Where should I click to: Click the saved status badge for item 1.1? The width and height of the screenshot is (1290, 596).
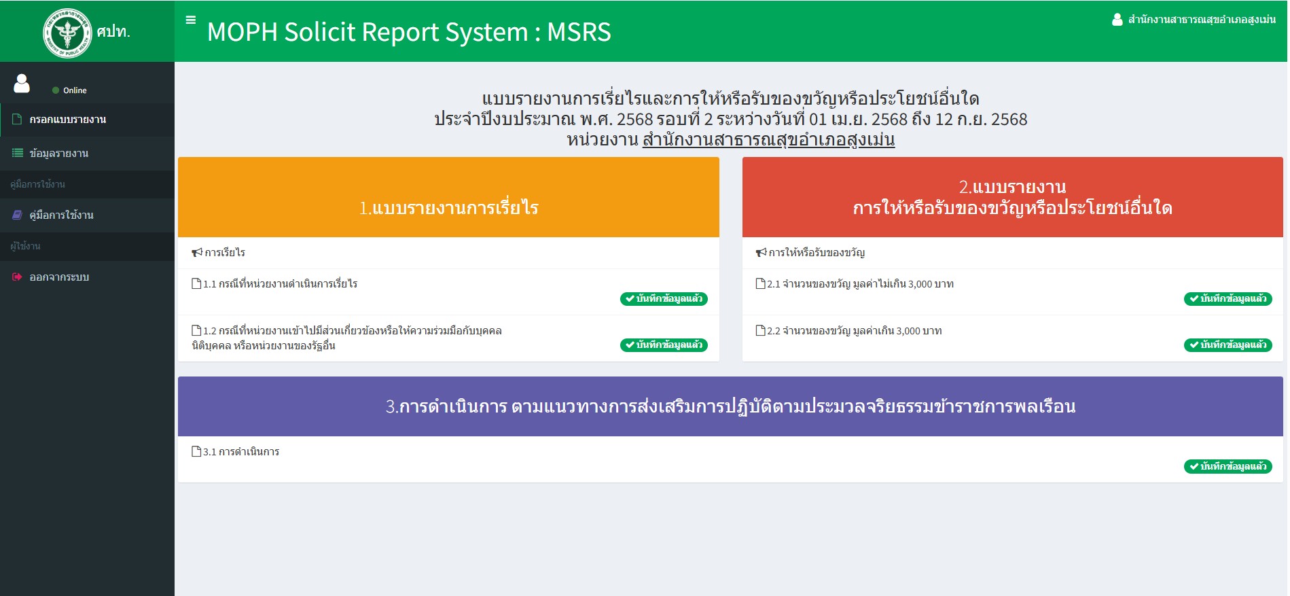pyautogui.click(x=664, y=299)
